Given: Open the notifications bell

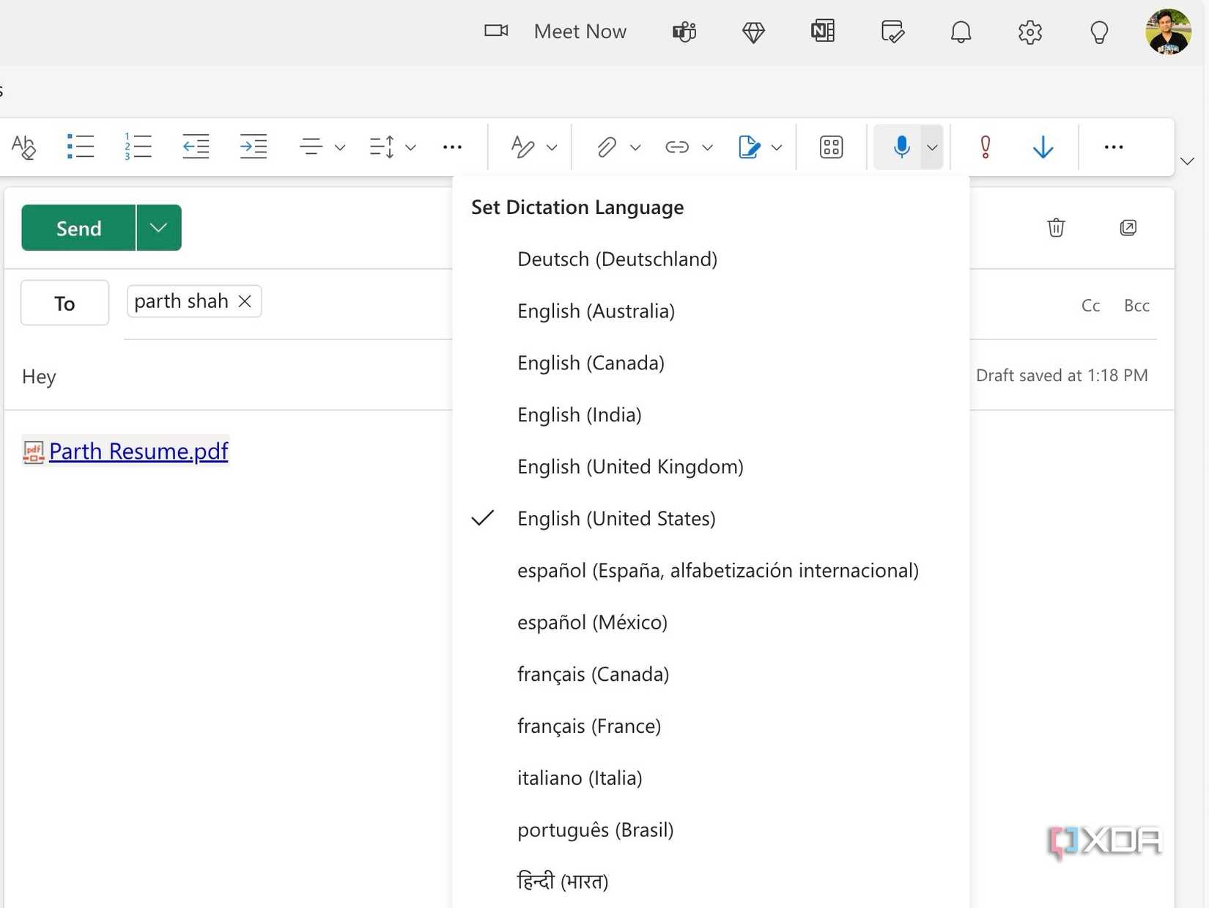Looking at the screenshot, I should point(961,32).
